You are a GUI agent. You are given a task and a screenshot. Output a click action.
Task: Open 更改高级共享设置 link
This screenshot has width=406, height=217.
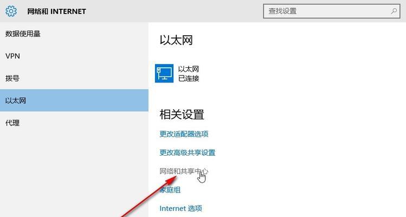tap(187, 152)
